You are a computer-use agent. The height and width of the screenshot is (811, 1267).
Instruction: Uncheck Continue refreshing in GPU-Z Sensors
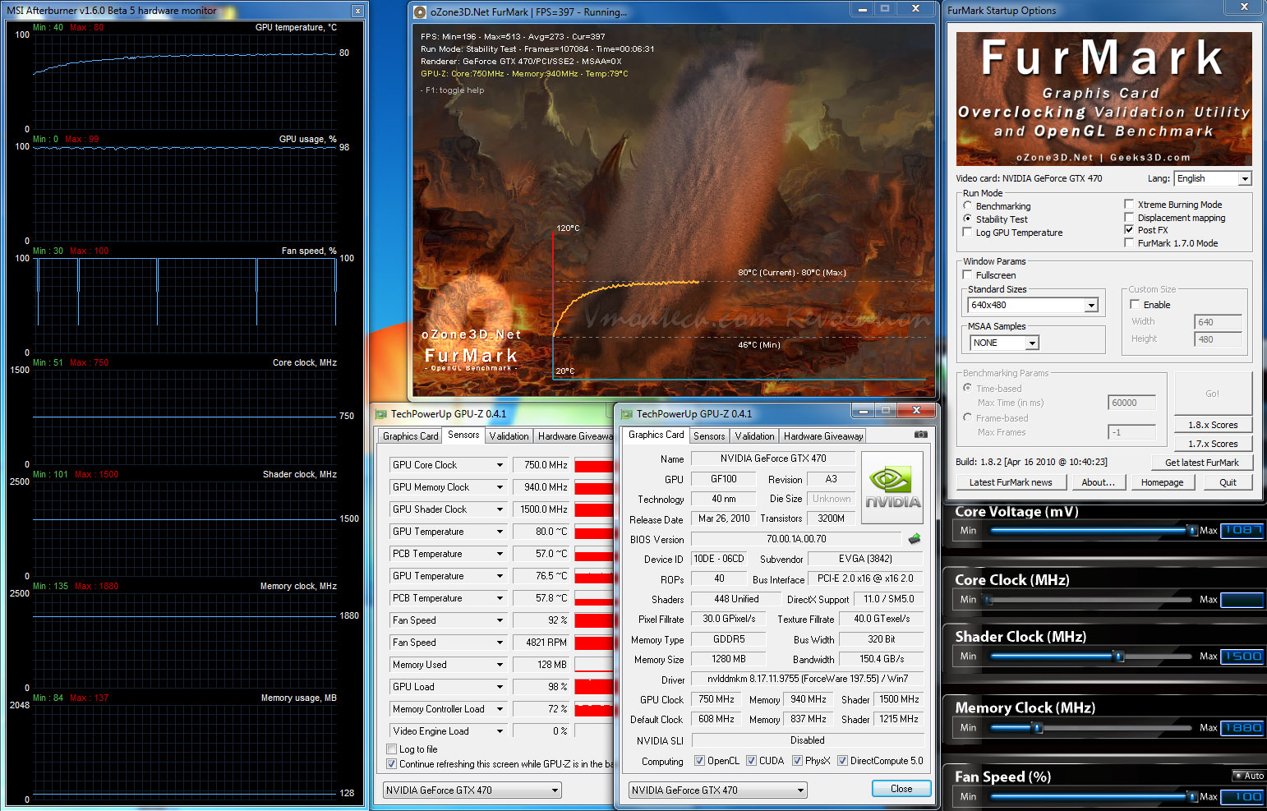tap(391, 764)
